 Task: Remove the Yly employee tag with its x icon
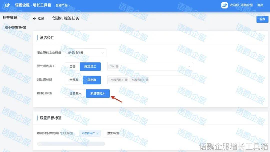tap(117, 66)
